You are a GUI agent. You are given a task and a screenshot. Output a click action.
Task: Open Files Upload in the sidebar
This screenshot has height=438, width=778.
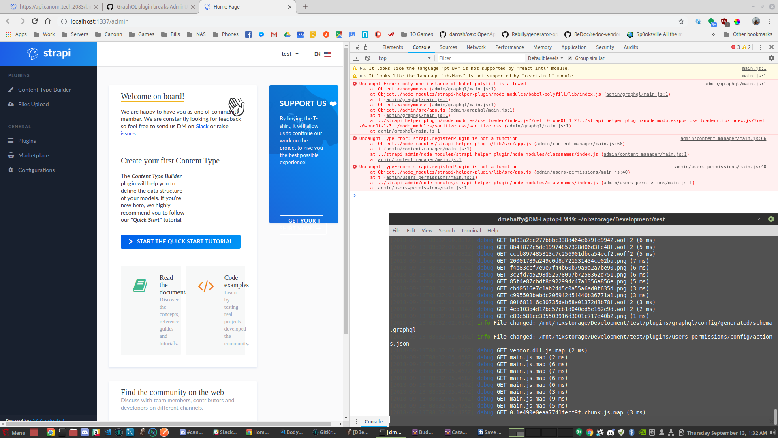[x=33, y=104]
